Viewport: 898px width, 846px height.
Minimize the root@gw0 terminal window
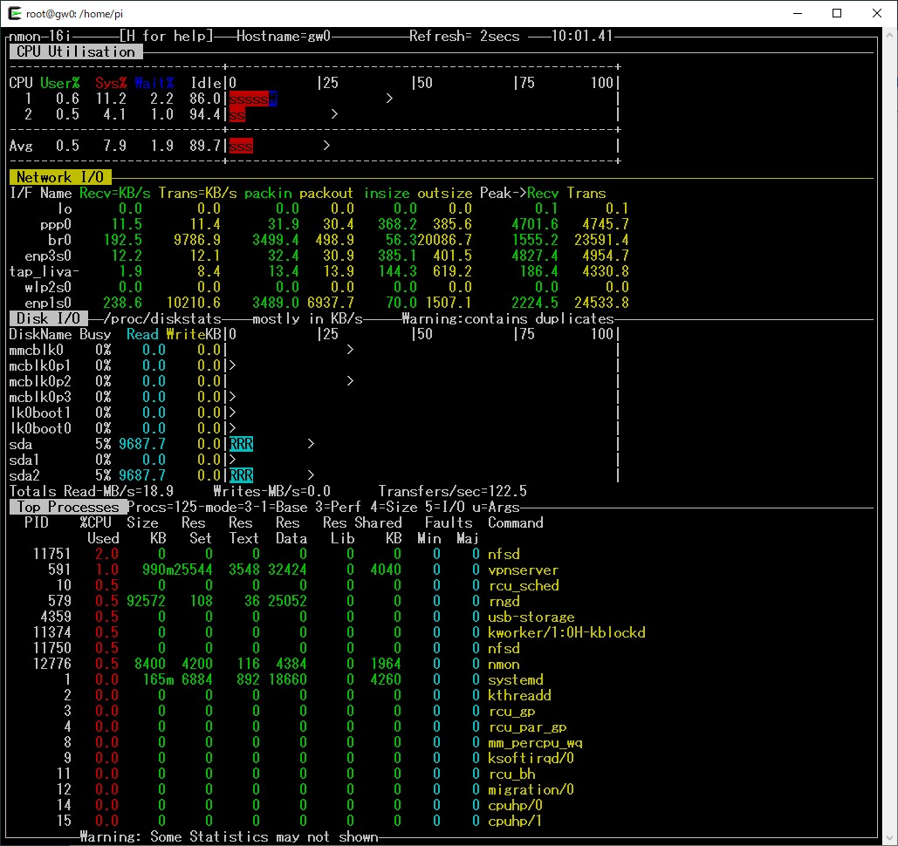798,13
